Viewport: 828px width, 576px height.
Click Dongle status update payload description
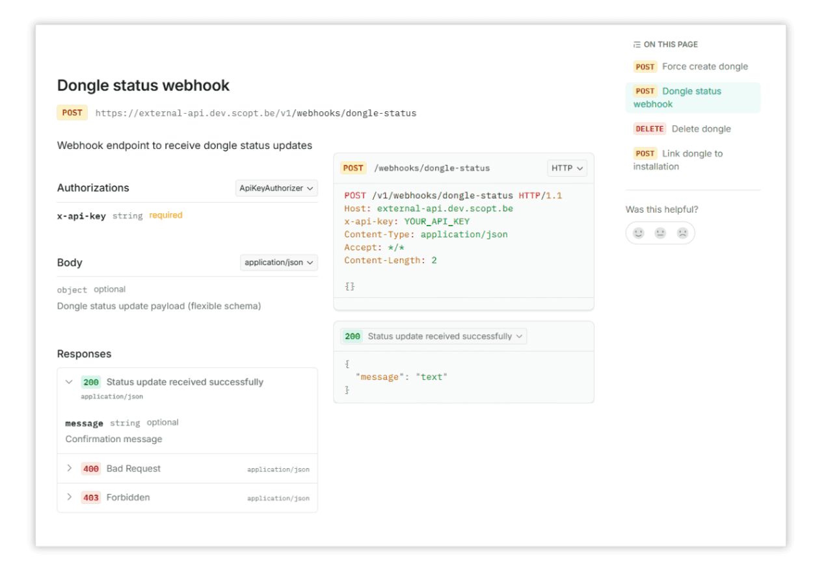click(x=159, y=306)
